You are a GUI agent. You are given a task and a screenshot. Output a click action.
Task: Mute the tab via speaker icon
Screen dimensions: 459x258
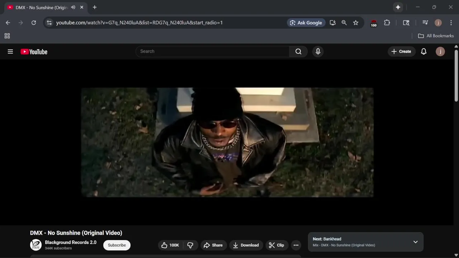click(73, 7)
